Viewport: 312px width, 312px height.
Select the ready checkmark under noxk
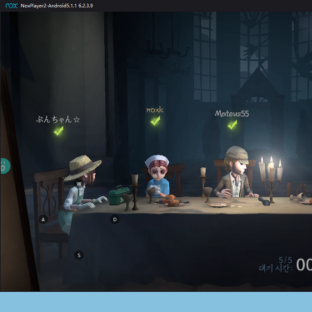(x=155, y=121)
